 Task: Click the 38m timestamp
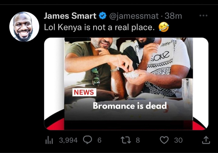point(173,16)
